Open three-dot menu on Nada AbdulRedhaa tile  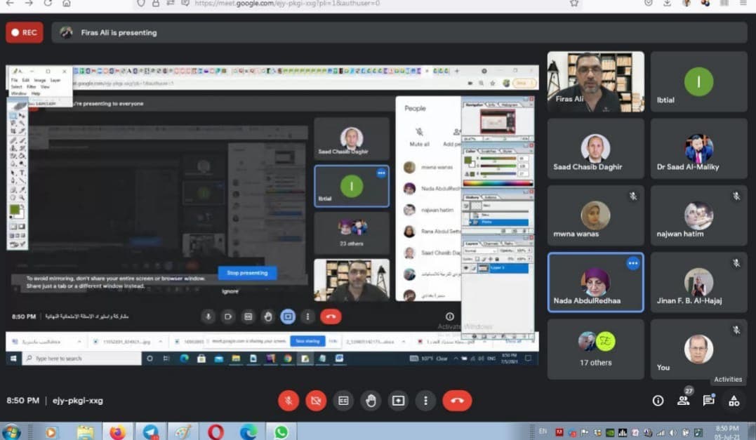(633, 263)
